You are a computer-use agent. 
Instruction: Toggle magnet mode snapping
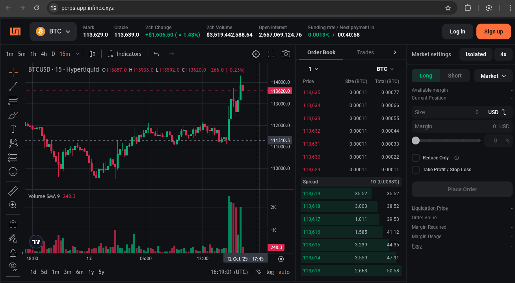click(x=13, y=224)
